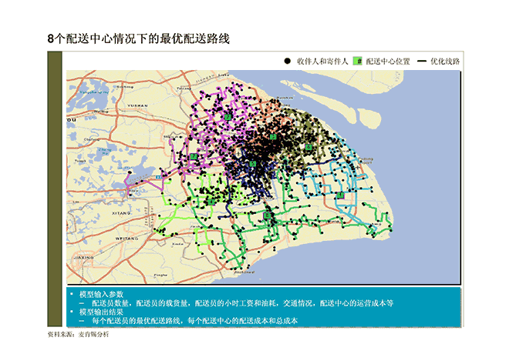Click the 收件人和寄件人 legend label
Screen dimensions: 516x364
[x=322, y=62]
